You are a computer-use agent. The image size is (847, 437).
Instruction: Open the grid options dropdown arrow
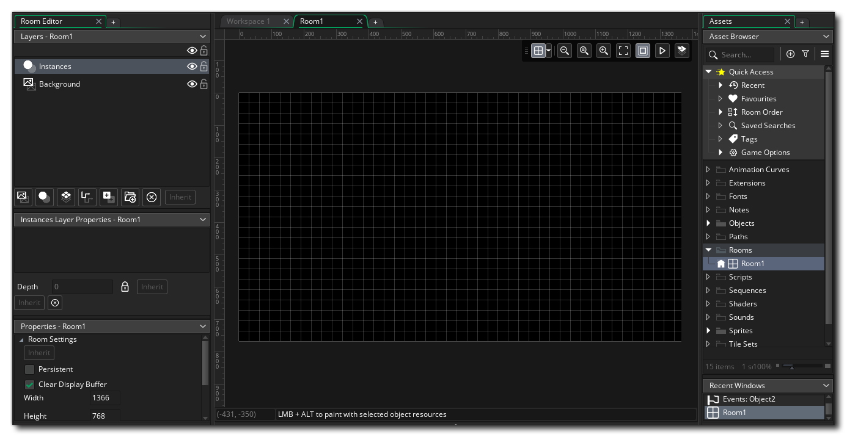coord(549,51)
